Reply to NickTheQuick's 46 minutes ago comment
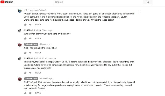The height and width of the screenshot is (96, 165). [x=38, y=73]
